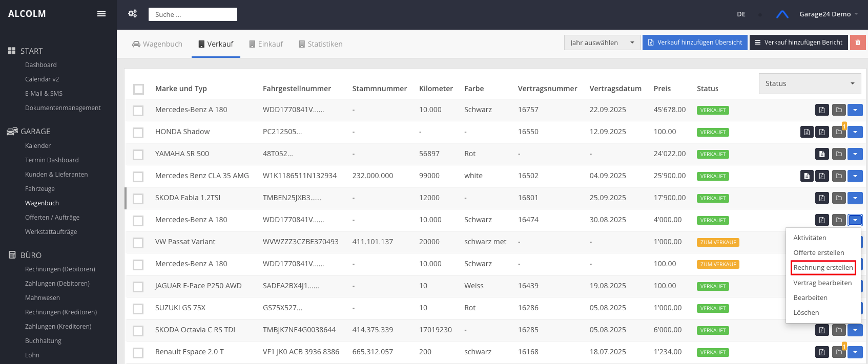Open action dropdown arrow for SKODA Octavia row
Viewport: 868px width, 364px height.
point(855,330)
